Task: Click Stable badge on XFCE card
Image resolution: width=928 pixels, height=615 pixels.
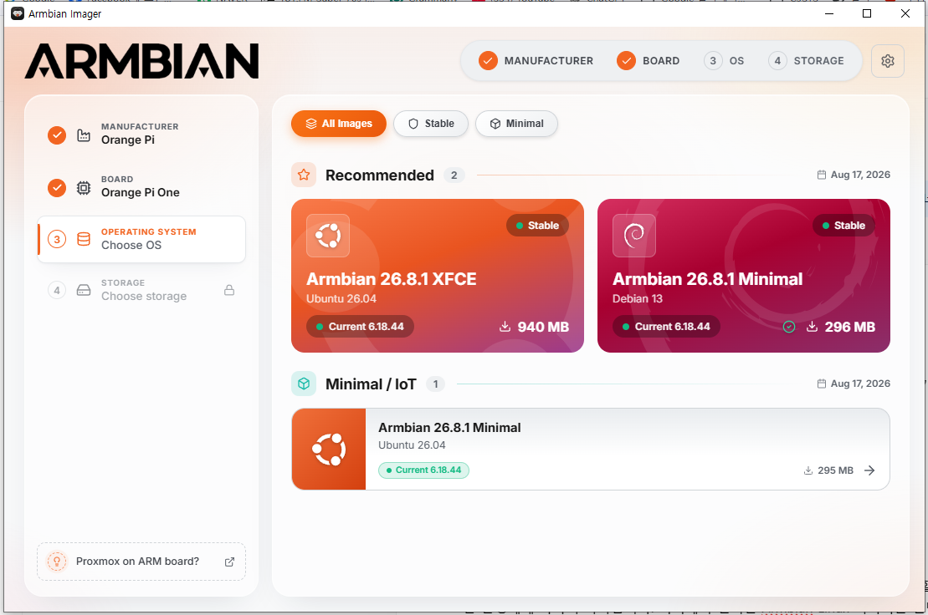Action: pyautogui.click(x=537, y=226)
